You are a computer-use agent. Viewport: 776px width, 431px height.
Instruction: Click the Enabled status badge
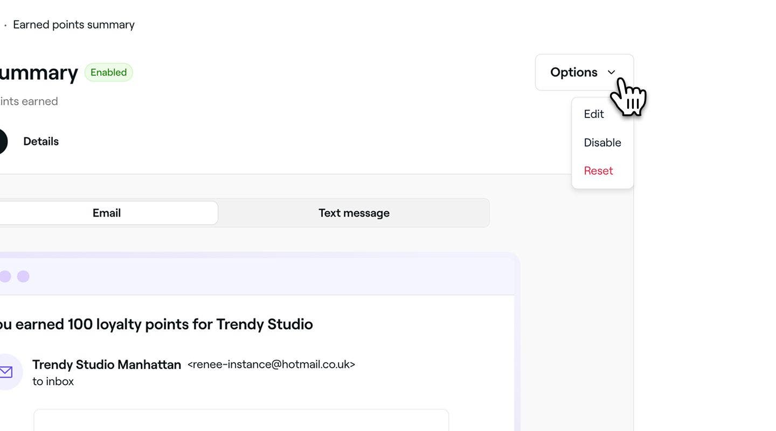(x=108, y=72)
